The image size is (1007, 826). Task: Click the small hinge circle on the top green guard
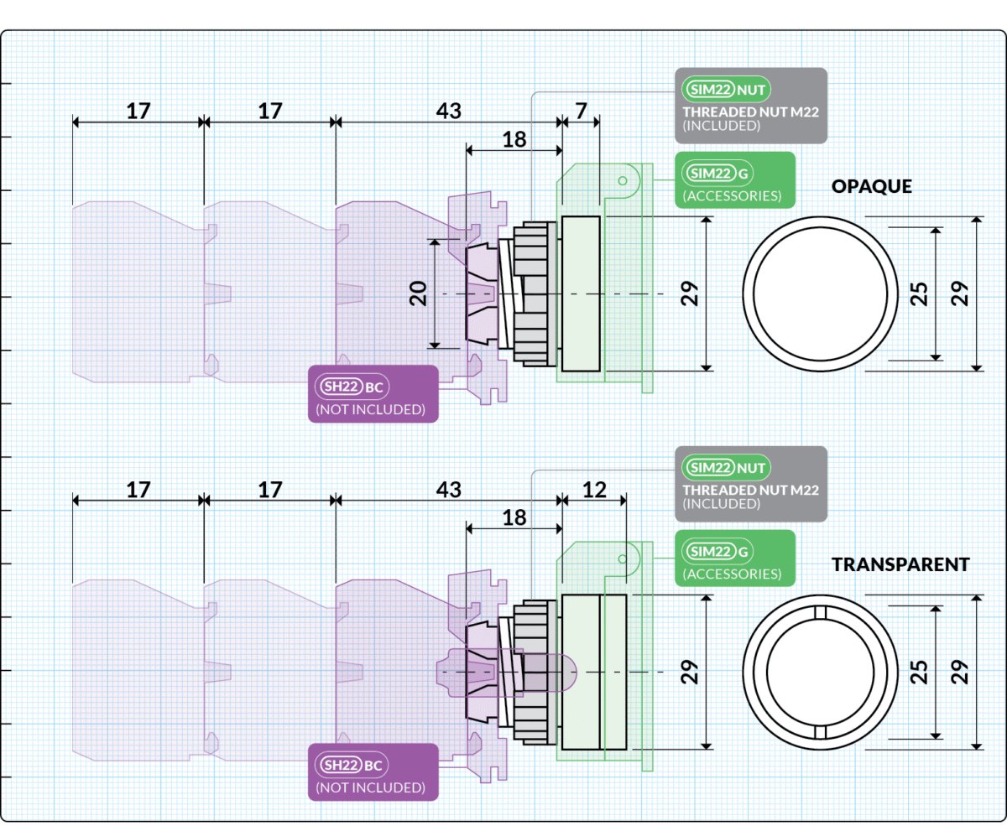point(622,180)
